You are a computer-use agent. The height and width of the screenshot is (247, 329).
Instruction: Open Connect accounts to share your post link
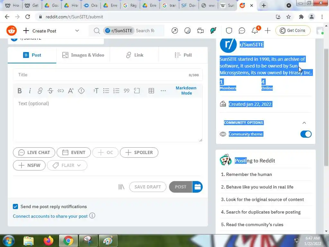(50, 216)
